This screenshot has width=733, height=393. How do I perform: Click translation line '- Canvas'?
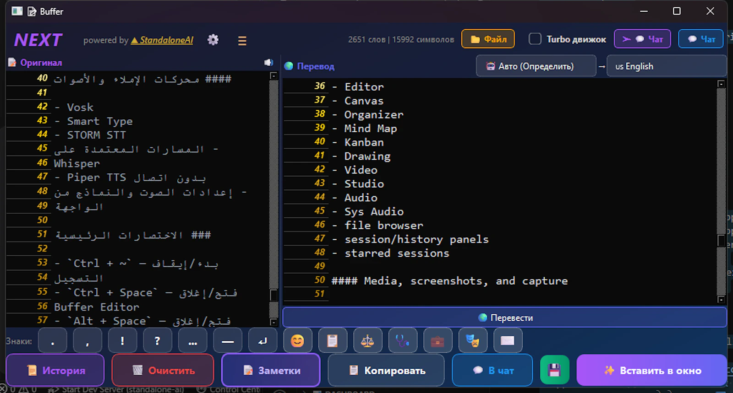click(x=357, y=101)
